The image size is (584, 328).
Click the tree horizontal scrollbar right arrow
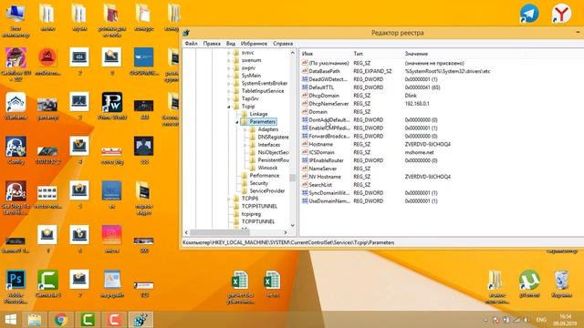pos(286,232)
